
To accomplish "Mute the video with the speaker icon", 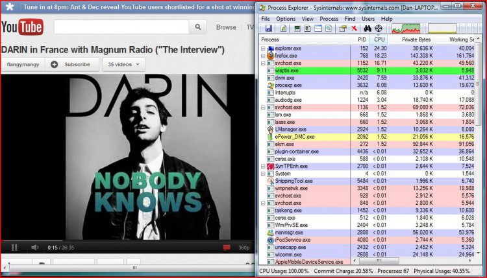I will coord(33,247).
